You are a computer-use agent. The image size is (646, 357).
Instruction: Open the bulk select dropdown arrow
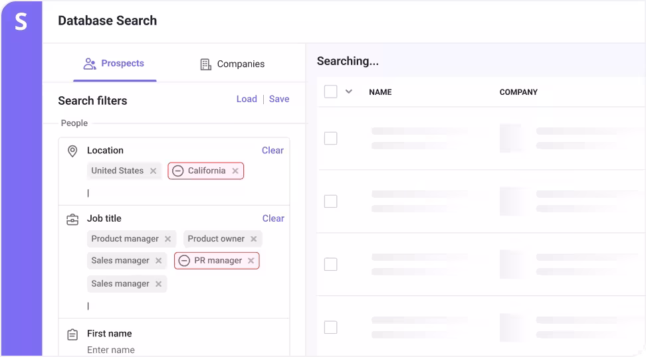tap(348, 92)
